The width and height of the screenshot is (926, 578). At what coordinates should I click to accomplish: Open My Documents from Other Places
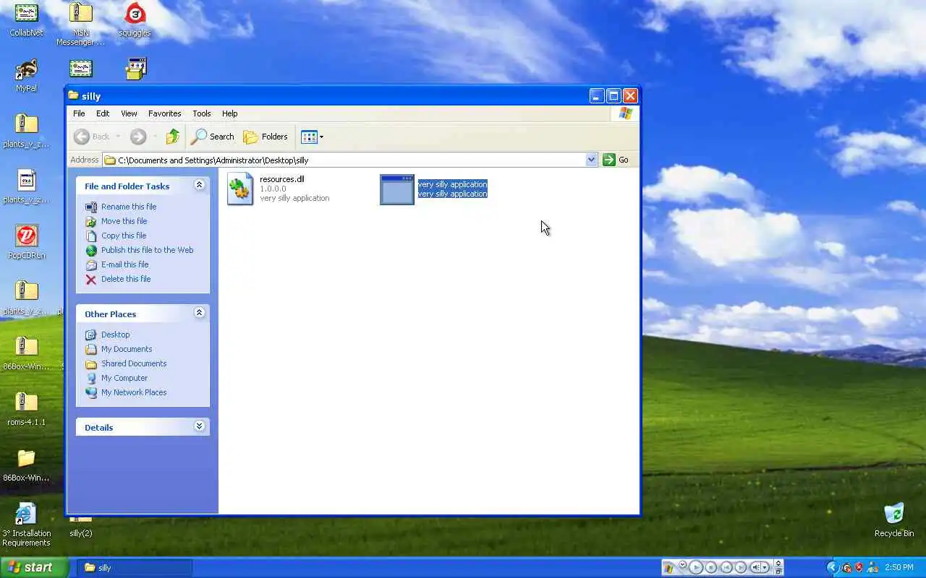click(127, 349)
